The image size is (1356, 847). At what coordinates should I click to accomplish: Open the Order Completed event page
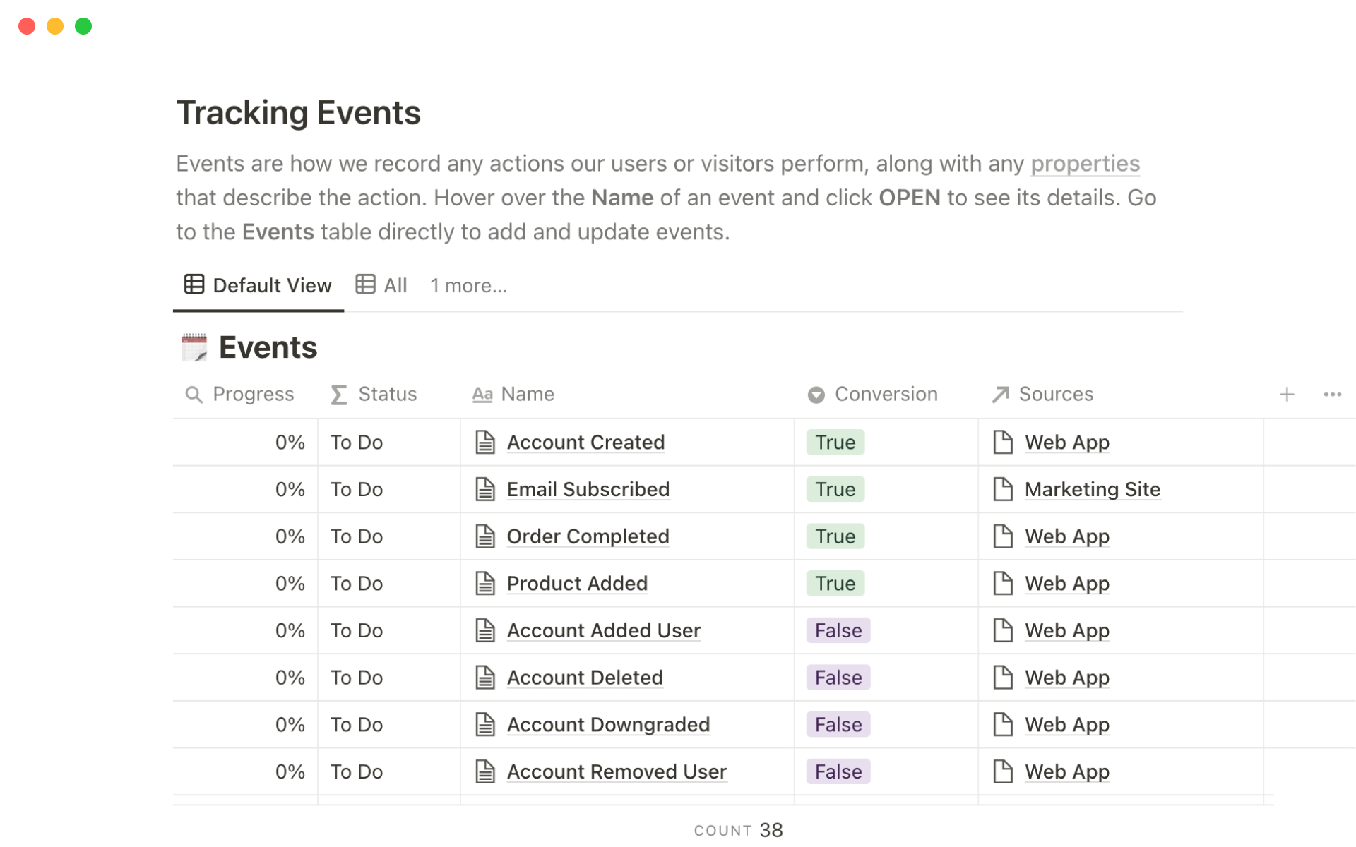[x=588, y=536]
